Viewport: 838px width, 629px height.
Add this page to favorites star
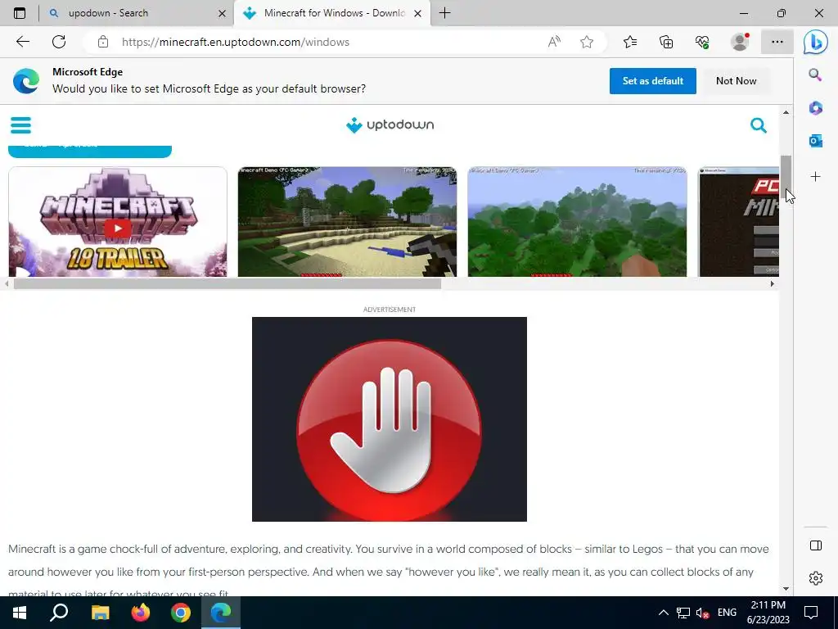click(587, 42)
